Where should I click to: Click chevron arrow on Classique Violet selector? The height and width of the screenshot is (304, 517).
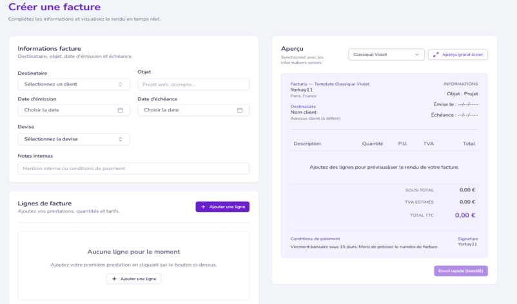coord(417,55)
